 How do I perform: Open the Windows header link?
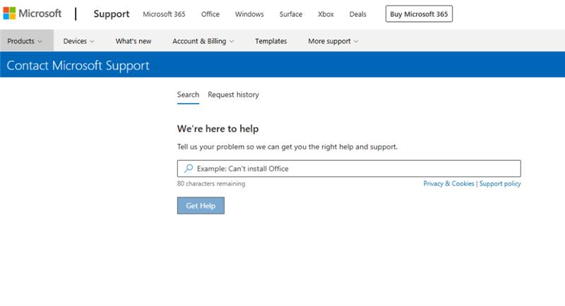point(249,14)
